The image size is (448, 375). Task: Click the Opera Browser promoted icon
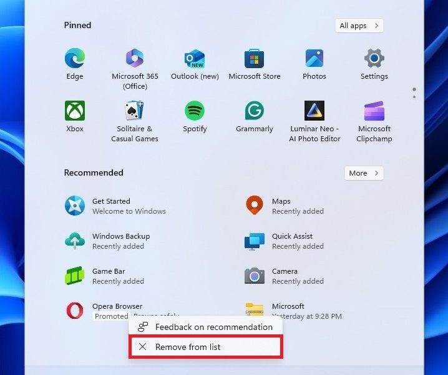[75, 311]
